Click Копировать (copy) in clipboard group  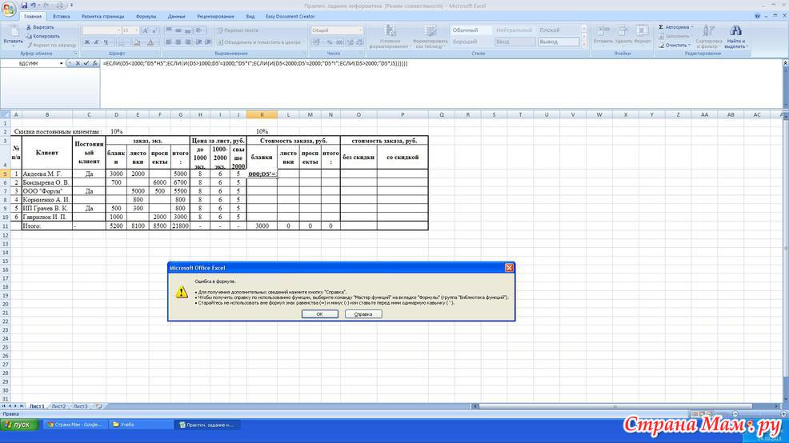[x=42, y=36]
